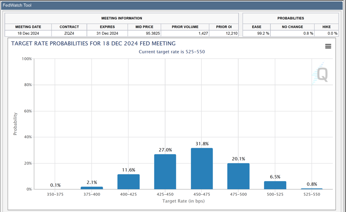Click the 40% y-axis tick label
Screen dimensions: 347x212
pos(28,137)
